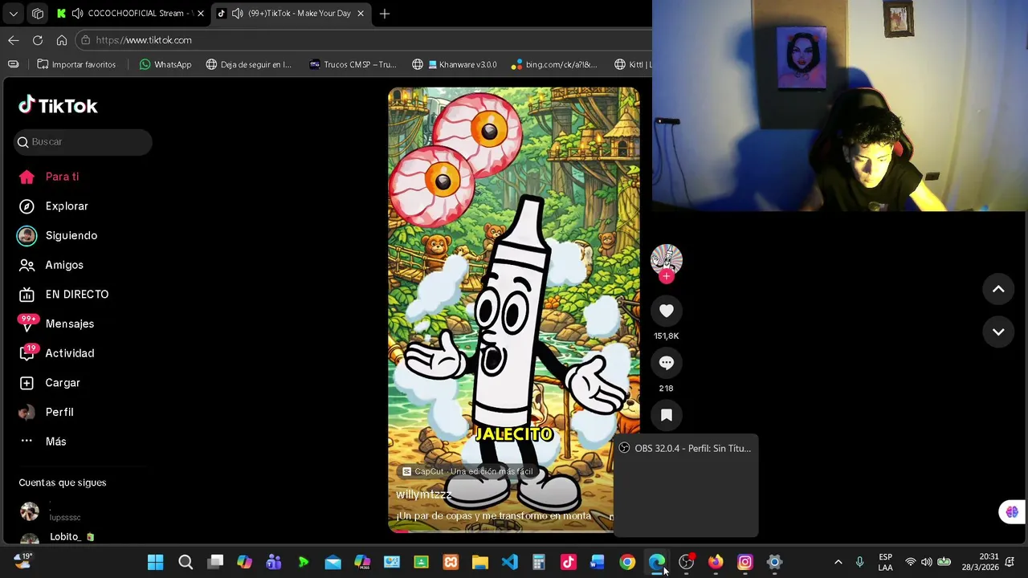Show hidden system tray icons
This screenshot has width=1028, height=578.
pos(838,563)
